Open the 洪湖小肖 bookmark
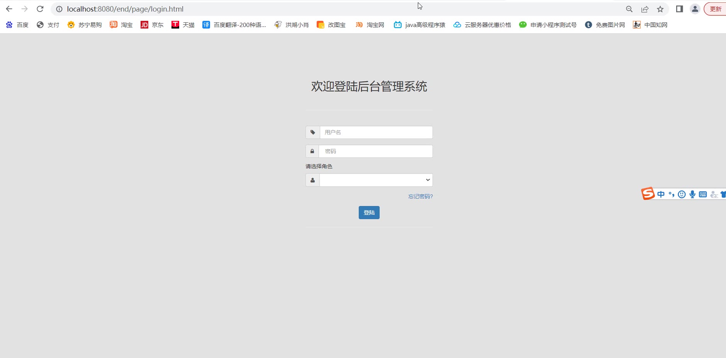This screenshot has width=726, height=358. coord(292,25)
